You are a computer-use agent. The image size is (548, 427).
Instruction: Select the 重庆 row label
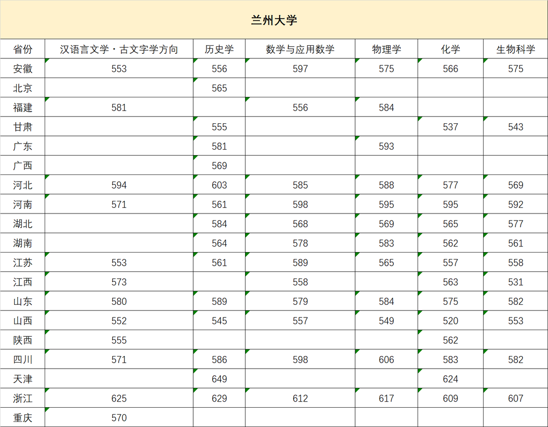click(23, 417)
